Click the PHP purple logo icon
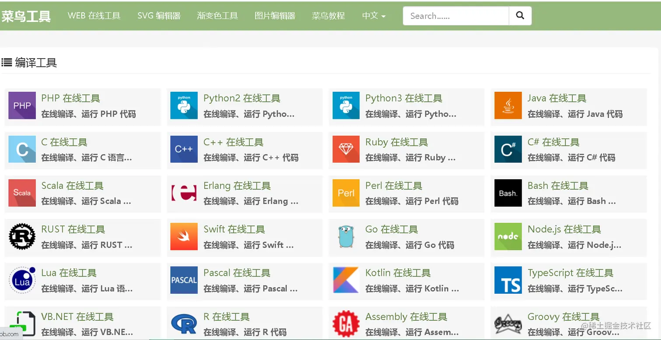The image size is (661, 340). click(x=22, y=105)
